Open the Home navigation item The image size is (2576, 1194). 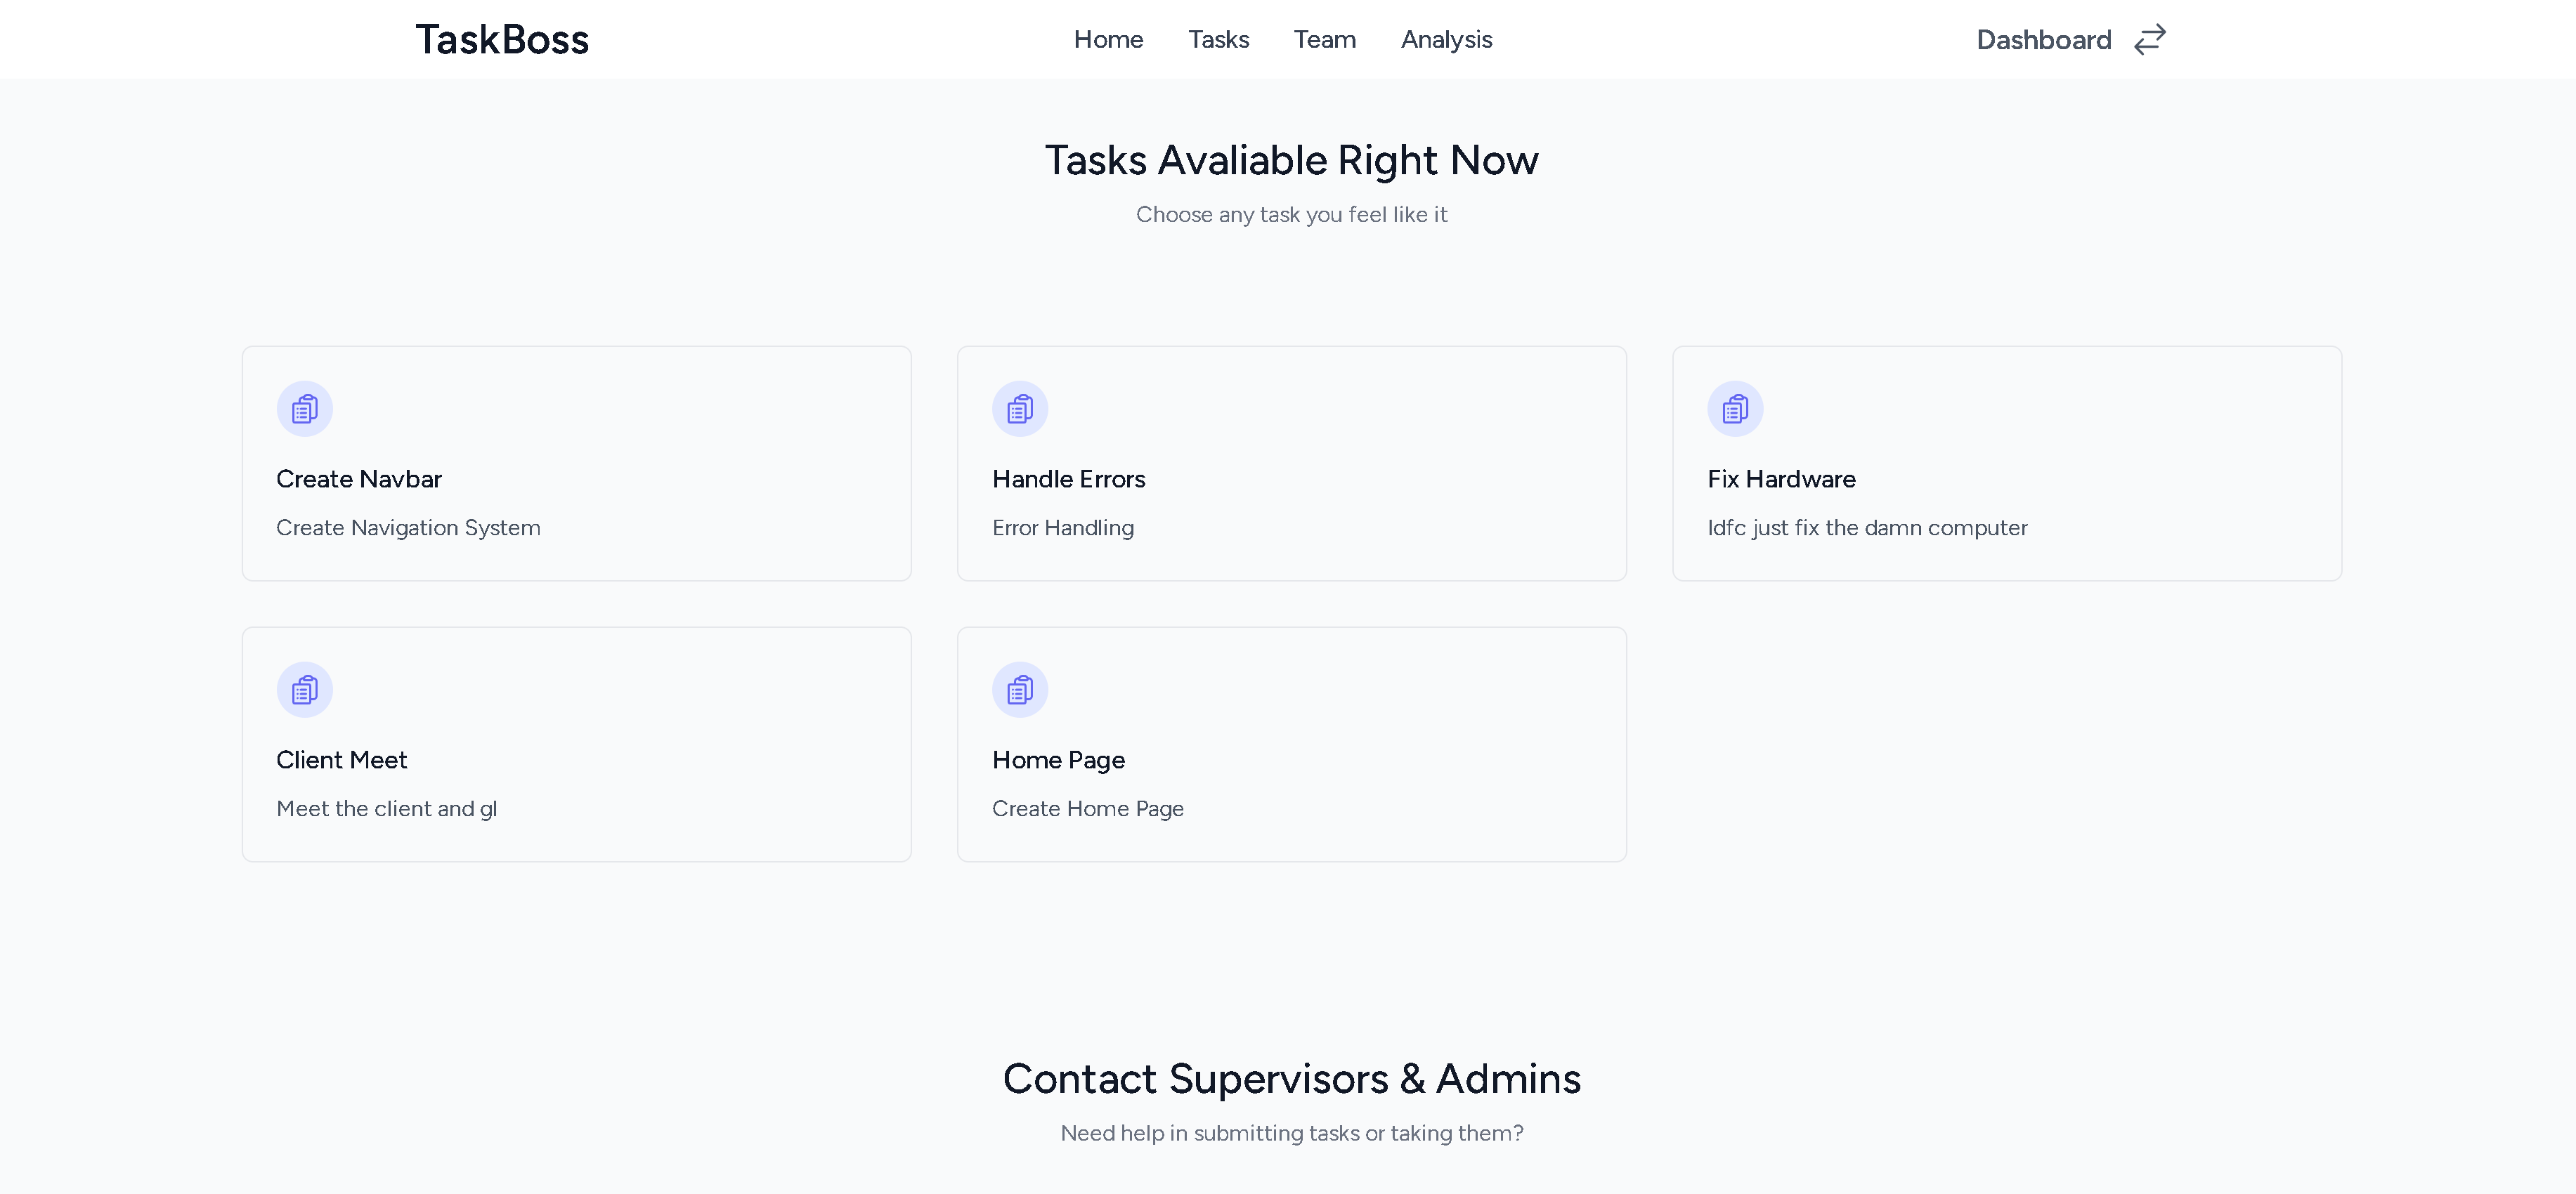click(1108, 39)
